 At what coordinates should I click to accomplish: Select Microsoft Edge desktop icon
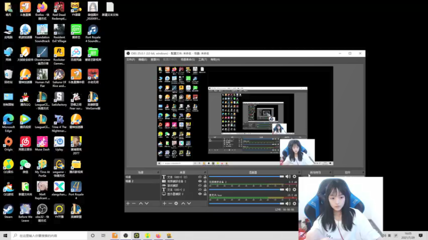click(x=8, y=123)
